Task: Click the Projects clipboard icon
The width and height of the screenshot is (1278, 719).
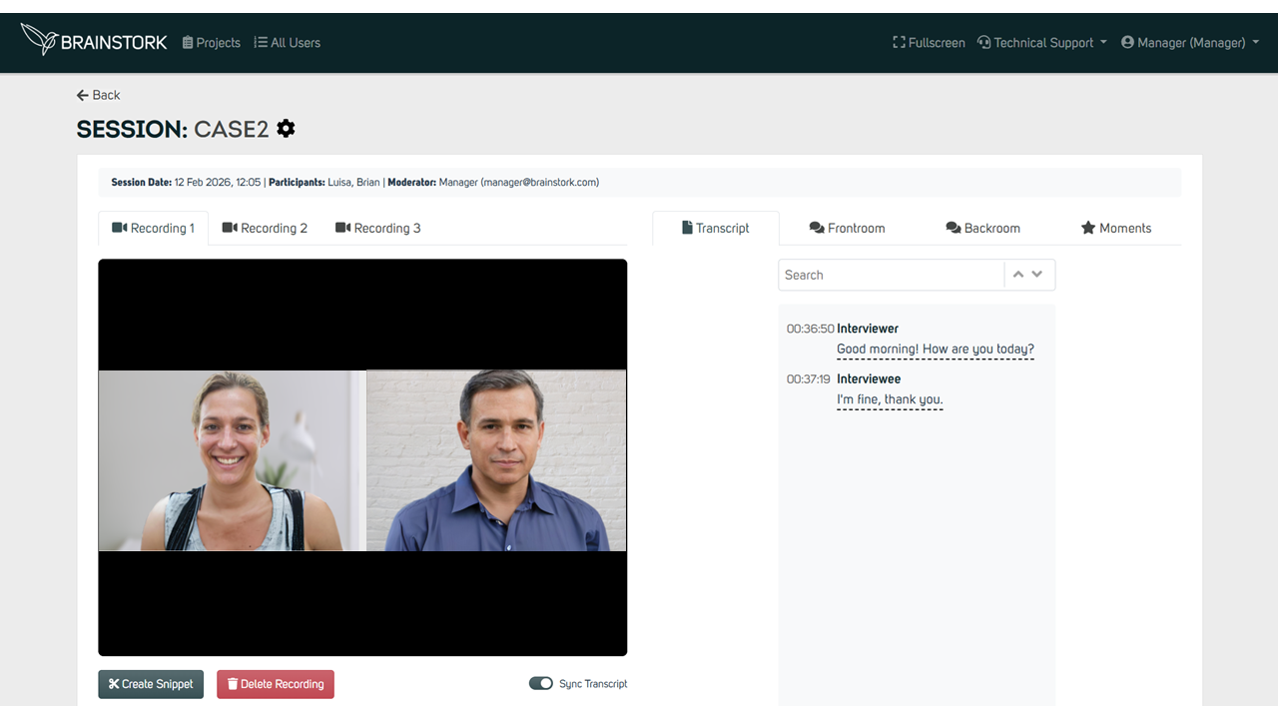Action: coord(188,43)
